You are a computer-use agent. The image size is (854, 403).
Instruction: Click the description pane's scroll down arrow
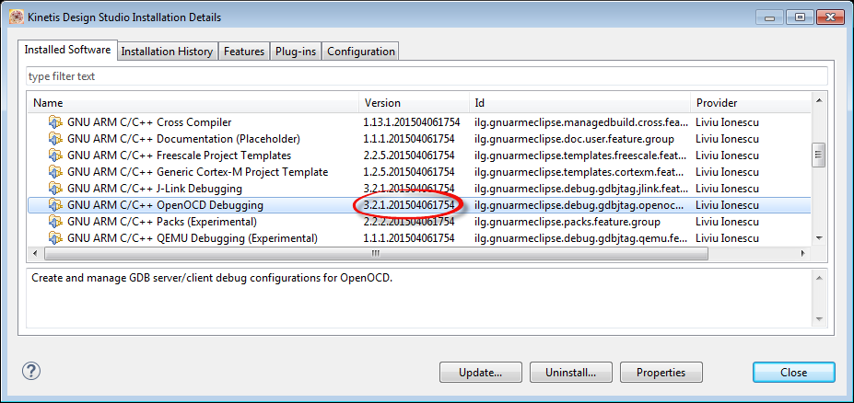pos(818,319)
